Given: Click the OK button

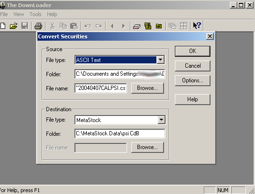Looking at the screenshot, I should 192,51.
